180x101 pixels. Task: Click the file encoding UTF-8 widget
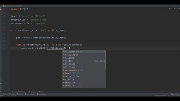tap(164, 96)
